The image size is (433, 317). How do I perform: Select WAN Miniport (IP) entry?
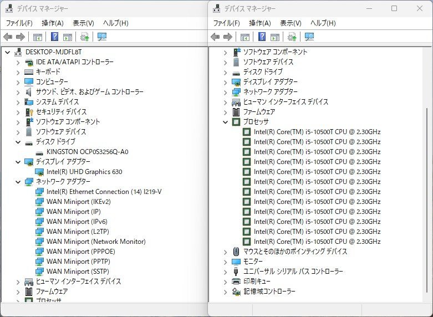coord(73,212)
